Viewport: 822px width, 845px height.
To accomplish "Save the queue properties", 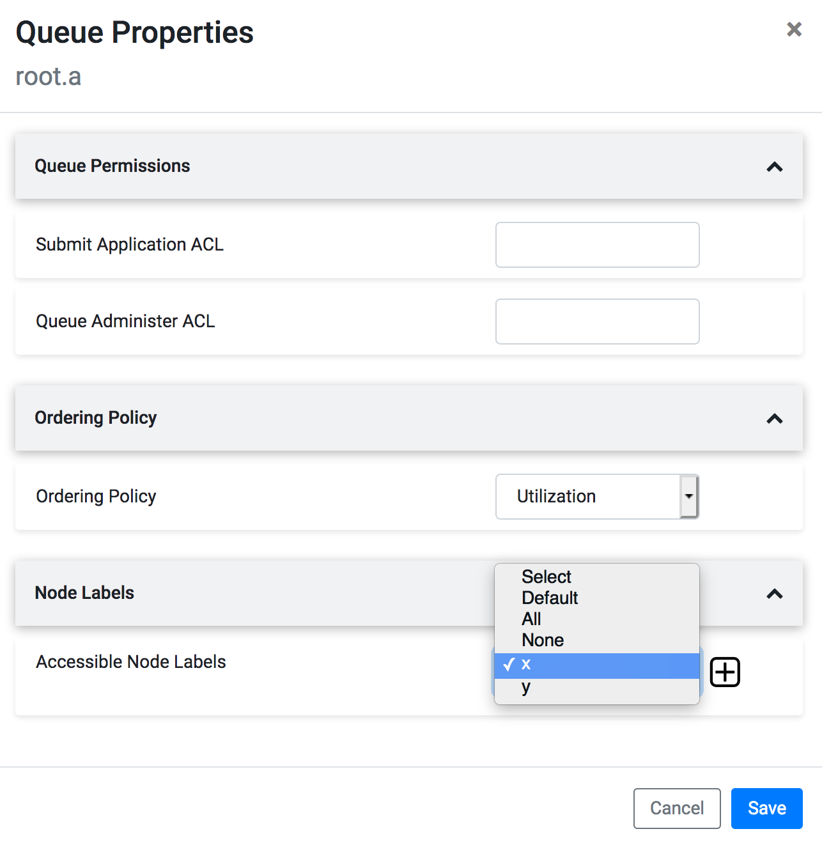I will 766,809.
